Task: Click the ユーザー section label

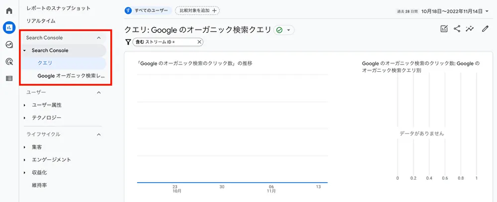Action: pyautogui.click(x=36, y=92)
